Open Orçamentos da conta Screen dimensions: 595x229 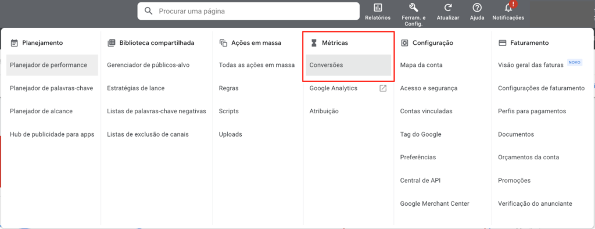tap(528, 158)
